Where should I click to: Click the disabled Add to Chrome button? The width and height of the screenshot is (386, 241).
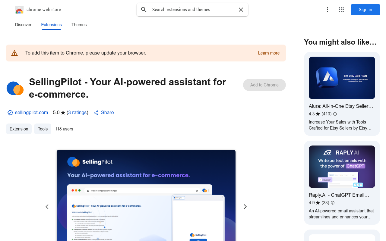pyautogui.click(x=264, y=85)
